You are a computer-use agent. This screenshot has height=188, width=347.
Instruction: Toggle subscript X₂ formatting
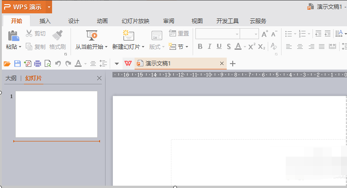tap(261, 47)
